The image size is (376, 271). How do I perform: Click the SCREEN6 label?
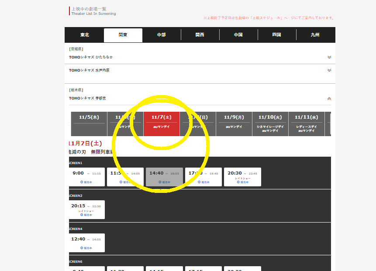click(76, 262)
